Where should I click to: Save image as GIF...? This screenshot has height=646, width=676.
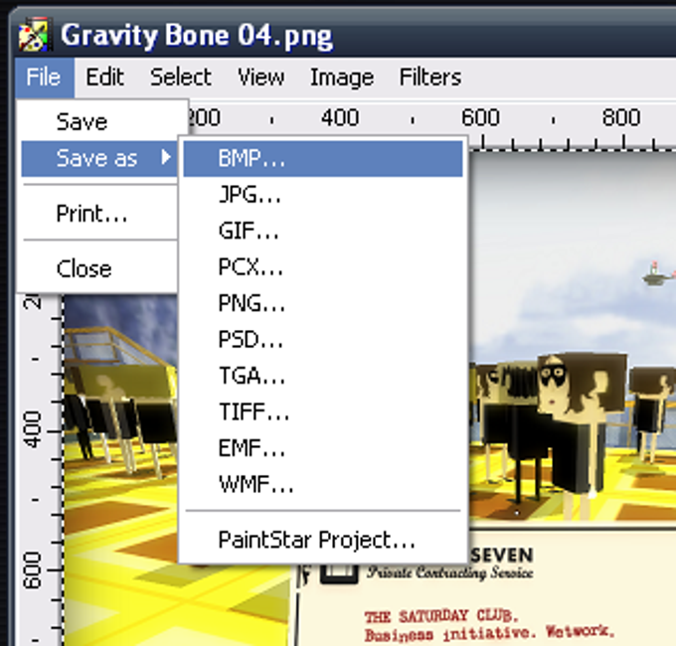coord(323,231)
